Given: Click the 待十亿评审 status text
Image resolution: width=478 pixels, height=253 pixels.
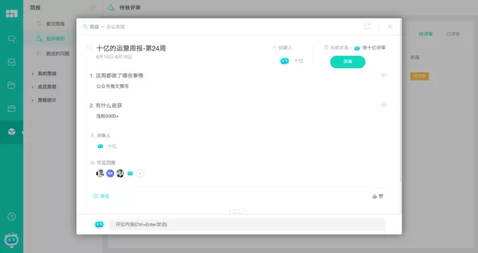Looking at the screenshot, I should click(374, 48).
